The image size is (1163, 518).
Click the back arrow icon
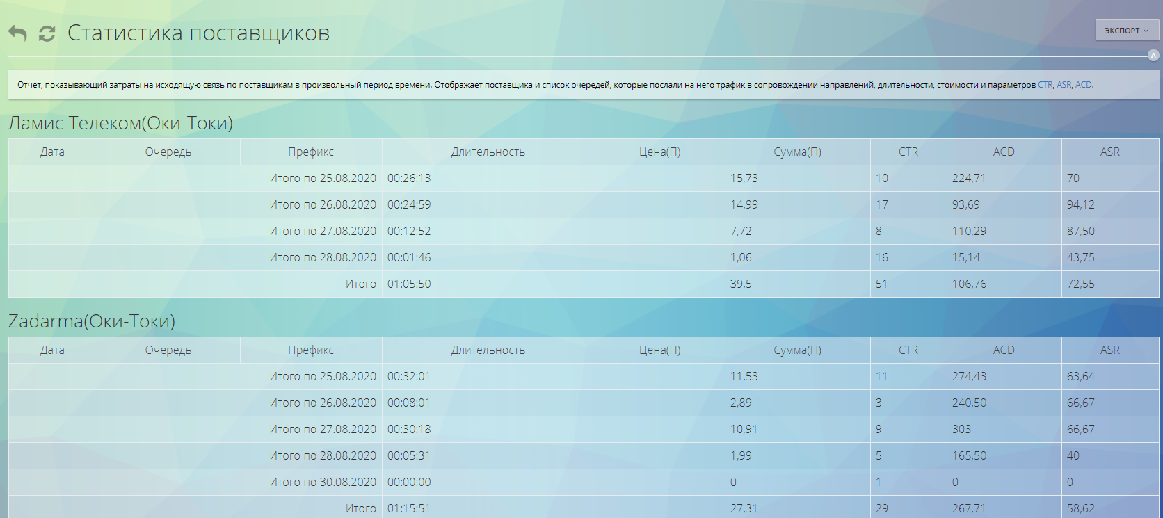[17, 33]
